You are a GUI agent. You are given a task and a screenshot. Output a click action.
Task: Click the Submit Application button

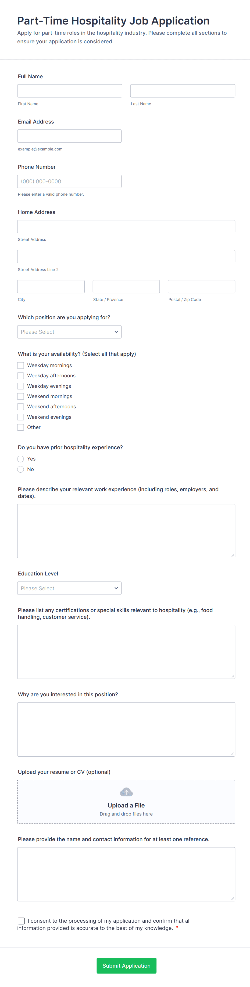coord(126,965)
